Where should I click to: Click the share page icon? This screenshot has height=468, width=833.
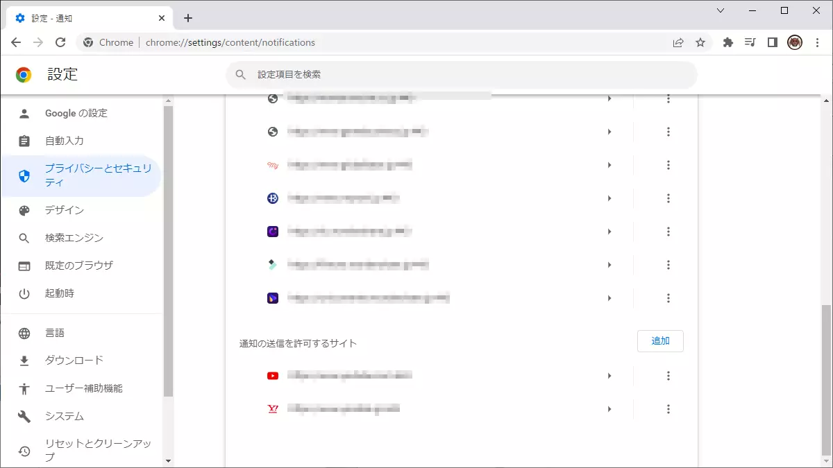(678, 42)
